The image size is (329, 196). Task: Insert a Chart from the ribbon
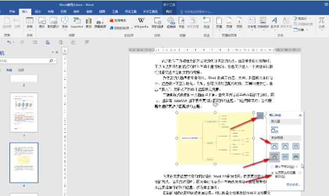(x=89, y=23)
